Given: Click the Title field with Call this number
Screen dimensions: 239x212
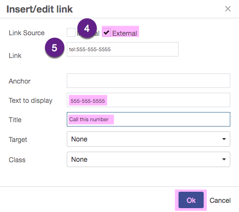Looking at the screenshot, I should click(149, 119).
